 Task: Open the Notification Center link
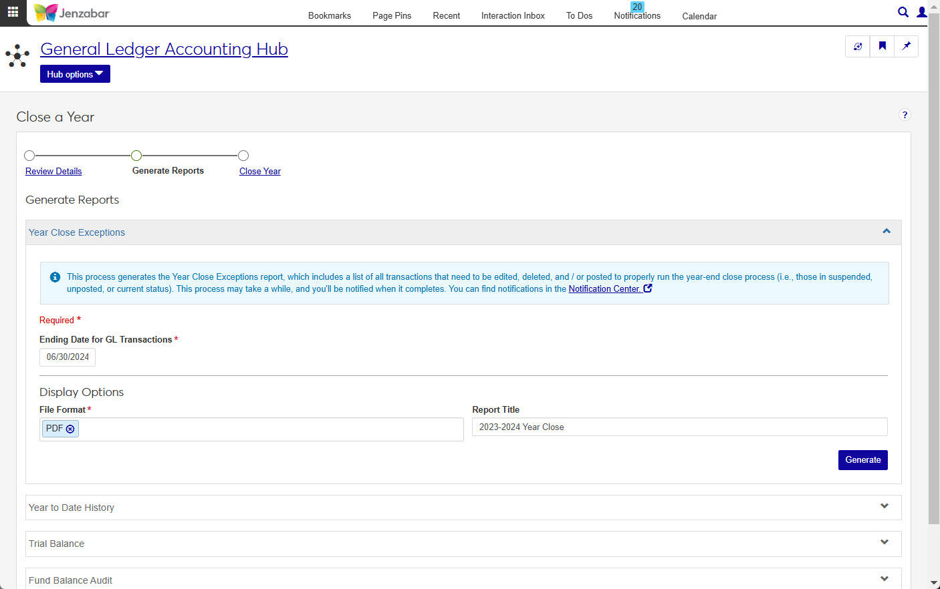tap(604, 289)
